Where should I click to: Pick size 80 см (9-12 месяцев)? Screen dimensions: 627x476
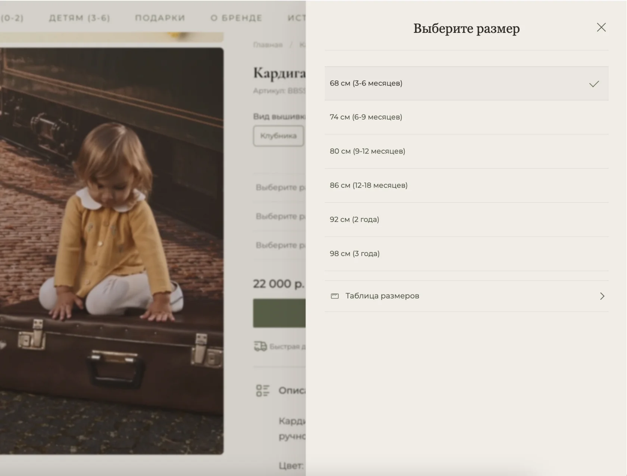click(466, 151)
